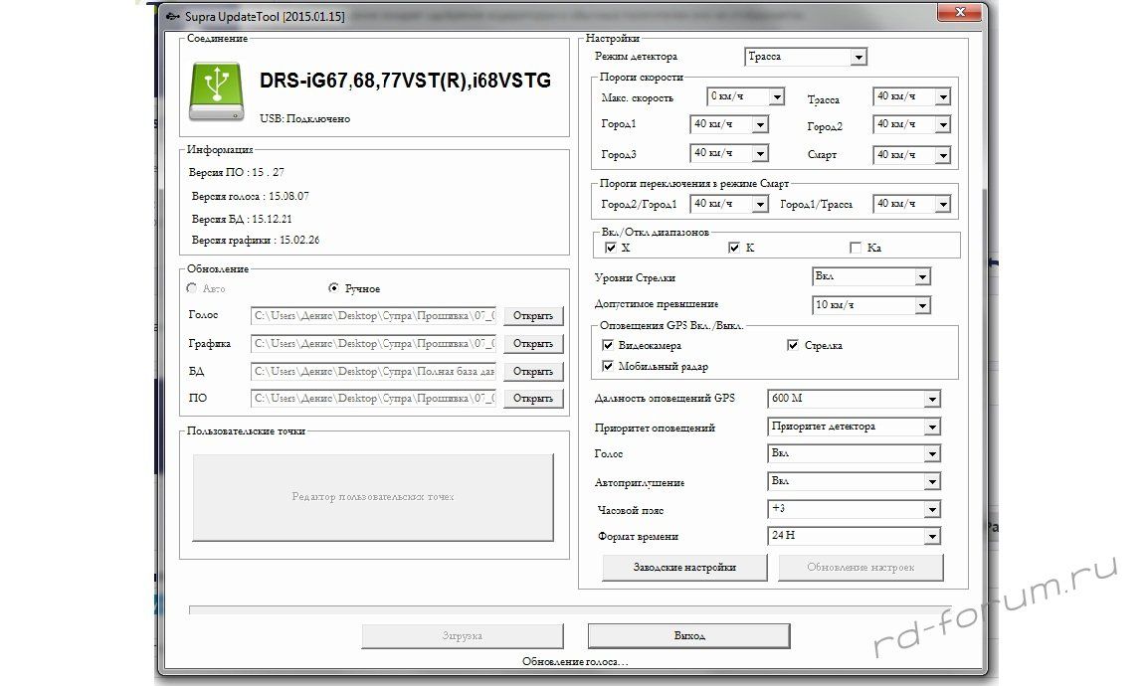The height and width of the screenshot is (686, 1146).
Task: Click the БД file path field
Action: (x=373, y=371)
